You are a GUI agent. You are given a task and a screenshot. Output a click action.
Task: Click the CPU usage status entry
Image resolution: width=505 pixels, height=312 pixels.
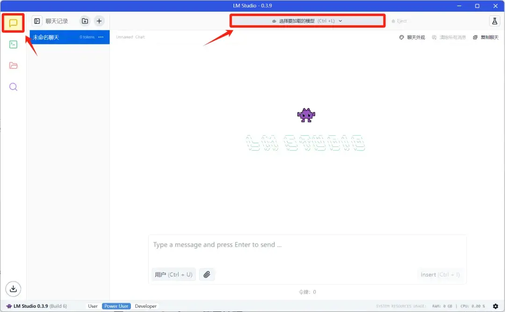tap(472, 306)
